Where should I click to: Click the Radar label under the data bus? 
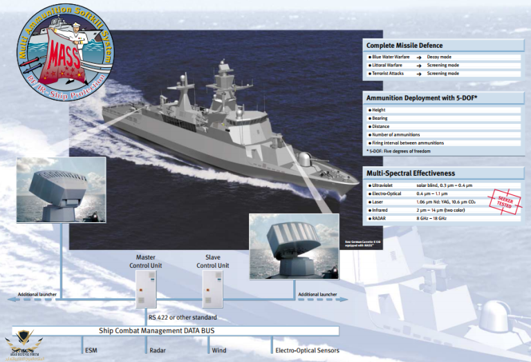tap(158, 350)
